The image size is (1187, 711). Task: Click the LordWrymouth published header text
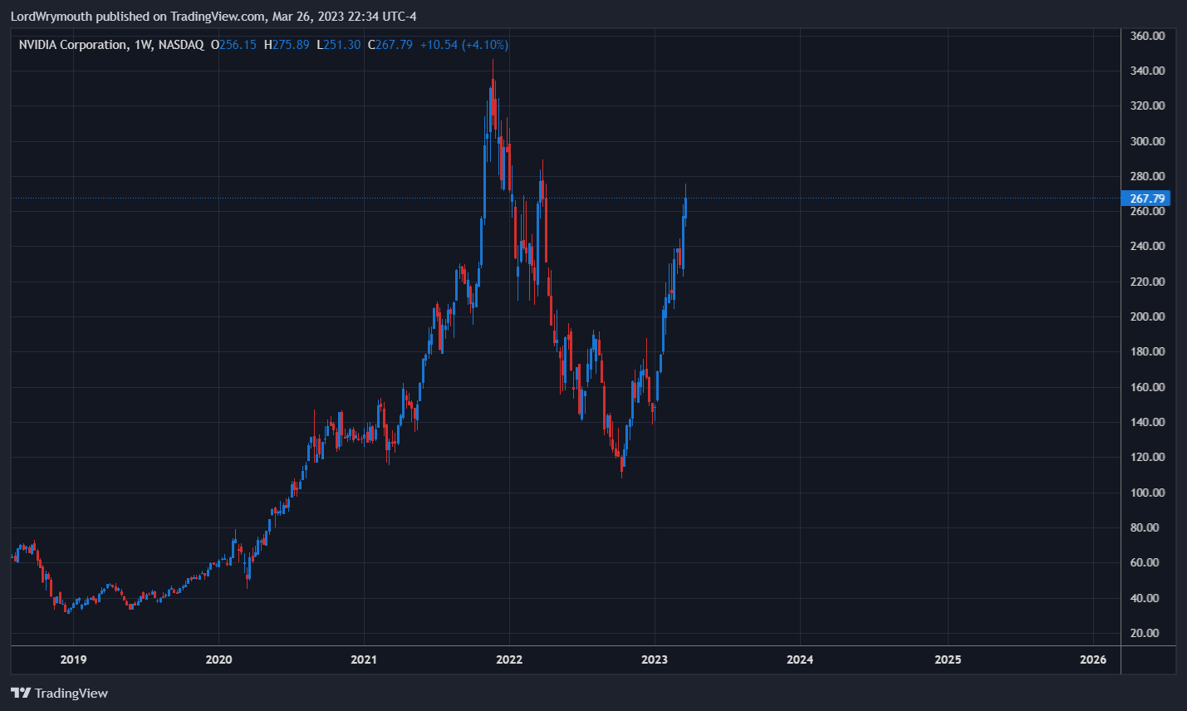pos(213,17)
